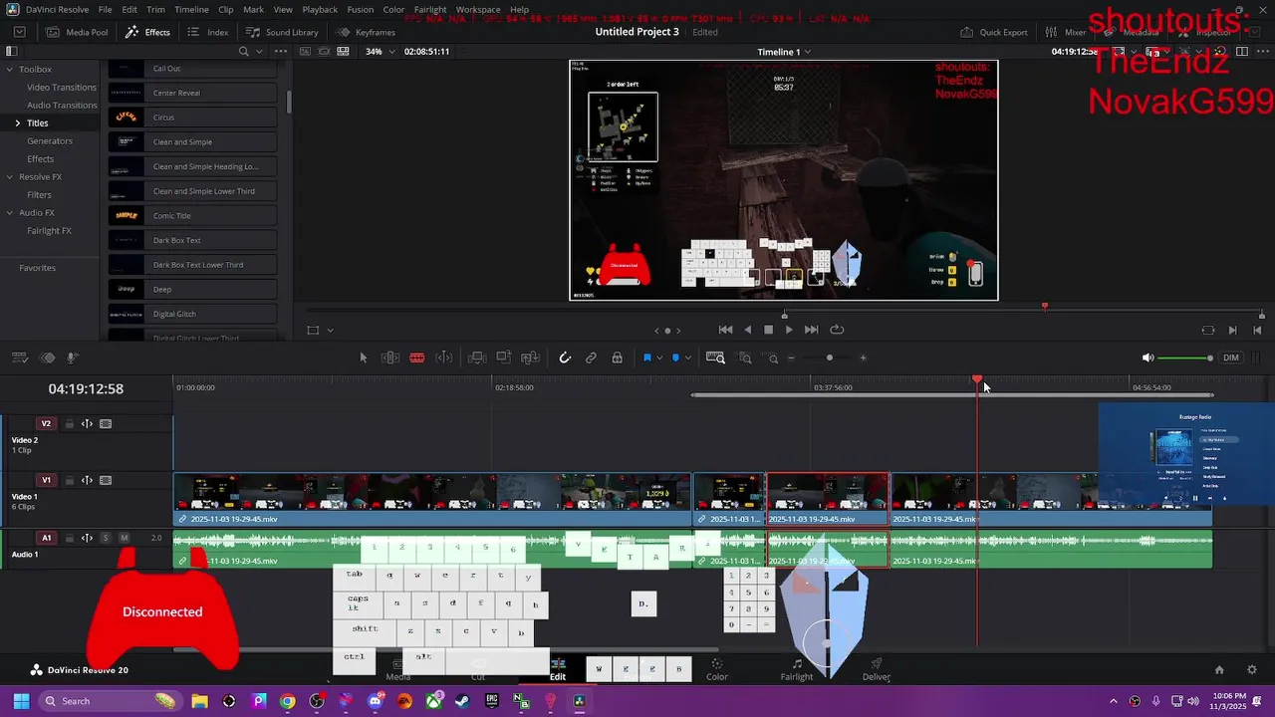This screenshot has width=1275, height=717.
Task: Toggle the A1 audio track destination
Action: coord(46,538)
